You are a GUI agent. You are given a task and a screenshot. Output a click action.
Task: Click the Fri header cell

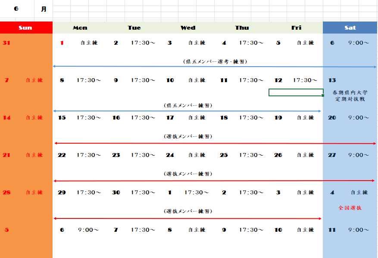[296, 28]
